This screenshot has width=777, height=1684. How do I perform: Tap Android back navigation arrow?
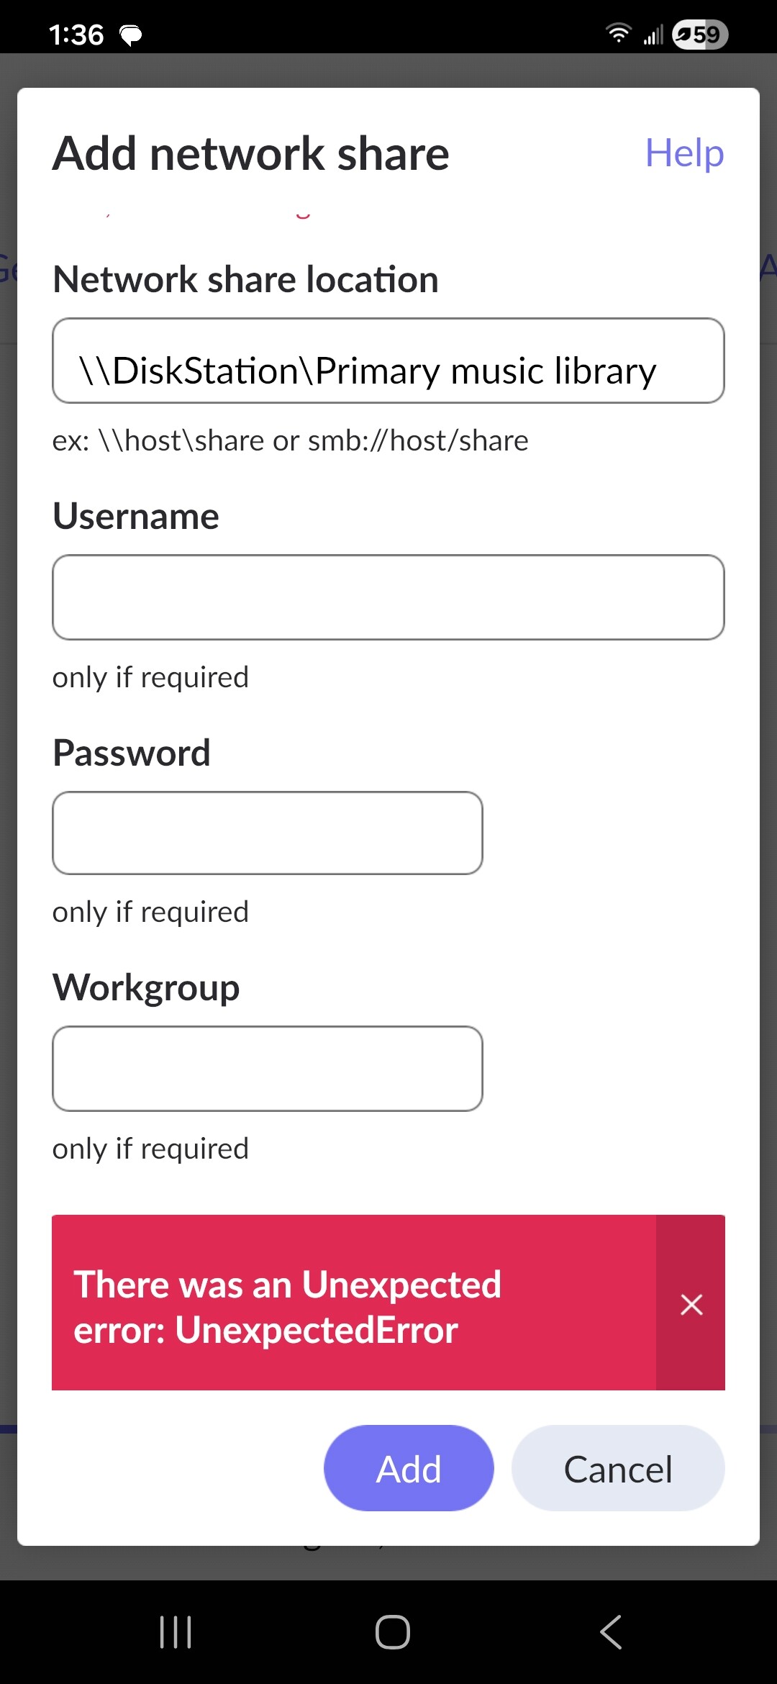point(611,1631)
